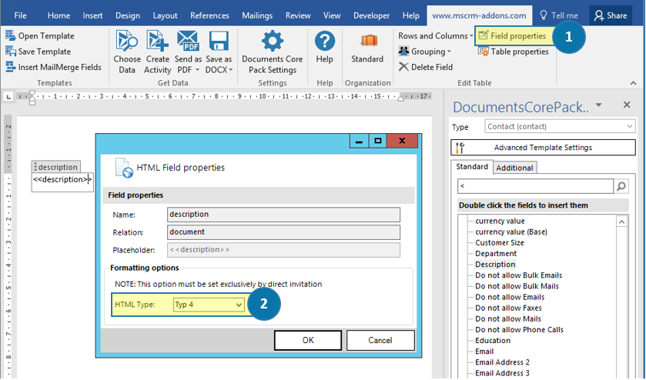Switch to the Help ribbon tab
Screen dimensions: 646x380
coord(410,15)
